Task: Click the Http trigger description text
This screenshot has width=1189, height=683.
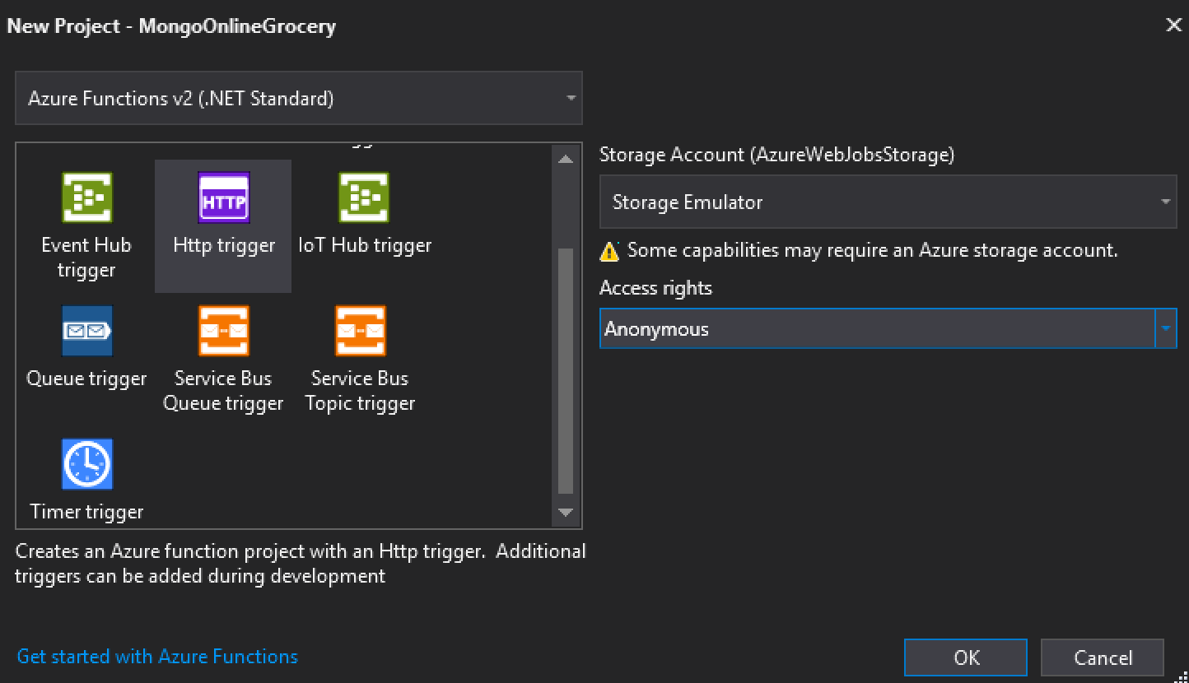Action: (x=301, y=564)
